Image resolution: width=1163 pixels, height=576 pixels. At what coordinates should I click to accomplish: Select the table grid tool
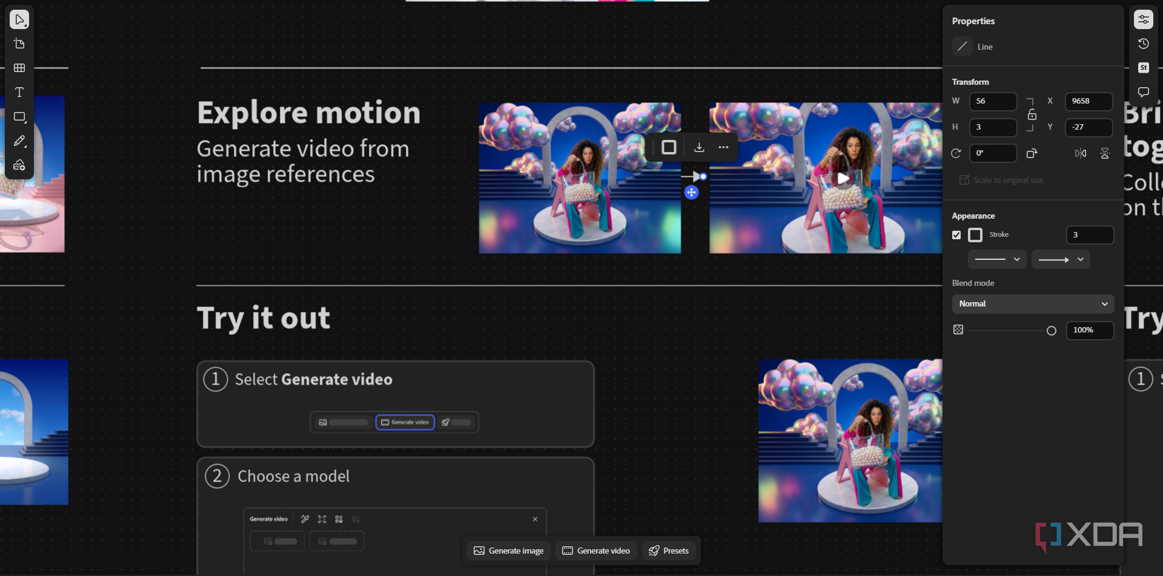tap(19, 68)
